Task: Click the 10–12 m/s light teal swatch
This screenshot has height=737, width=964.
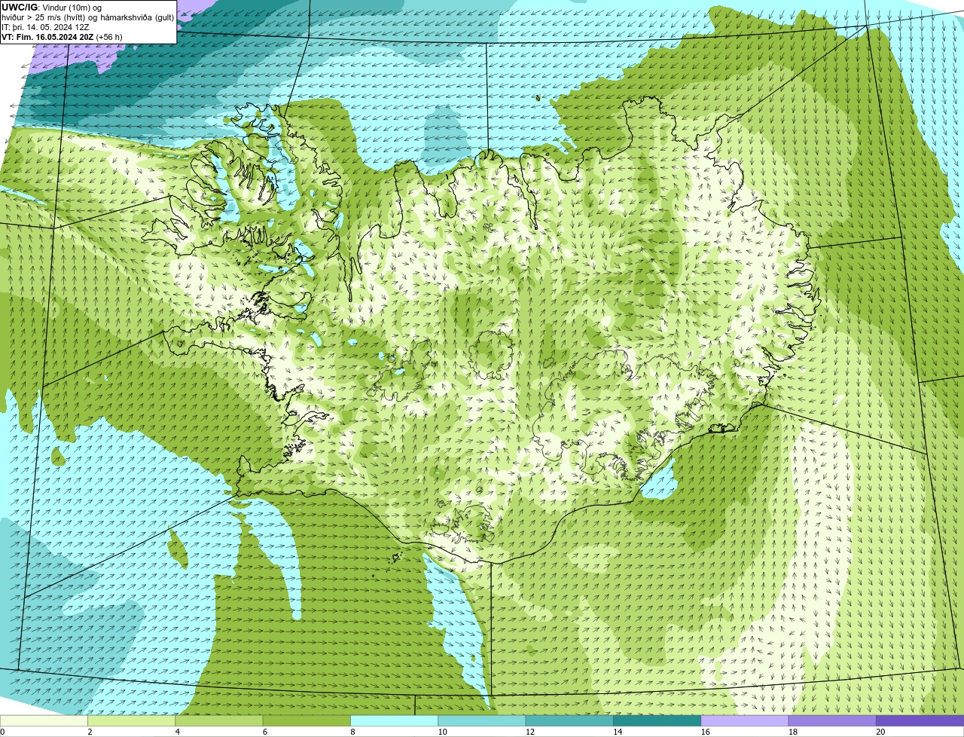Action: click(x=482, y=720)
